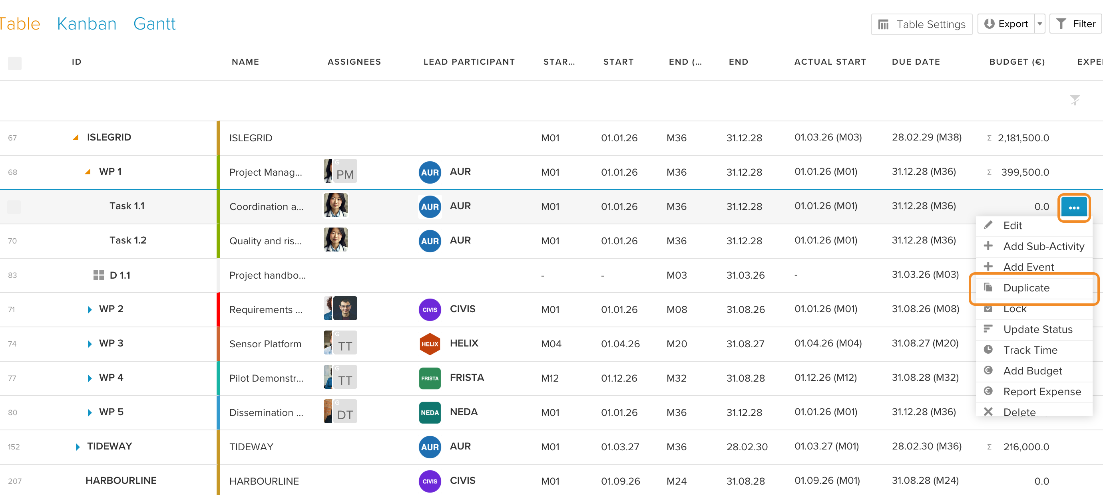Expand the WP 2 work package

pyautogui.click(x=90, y=309)
